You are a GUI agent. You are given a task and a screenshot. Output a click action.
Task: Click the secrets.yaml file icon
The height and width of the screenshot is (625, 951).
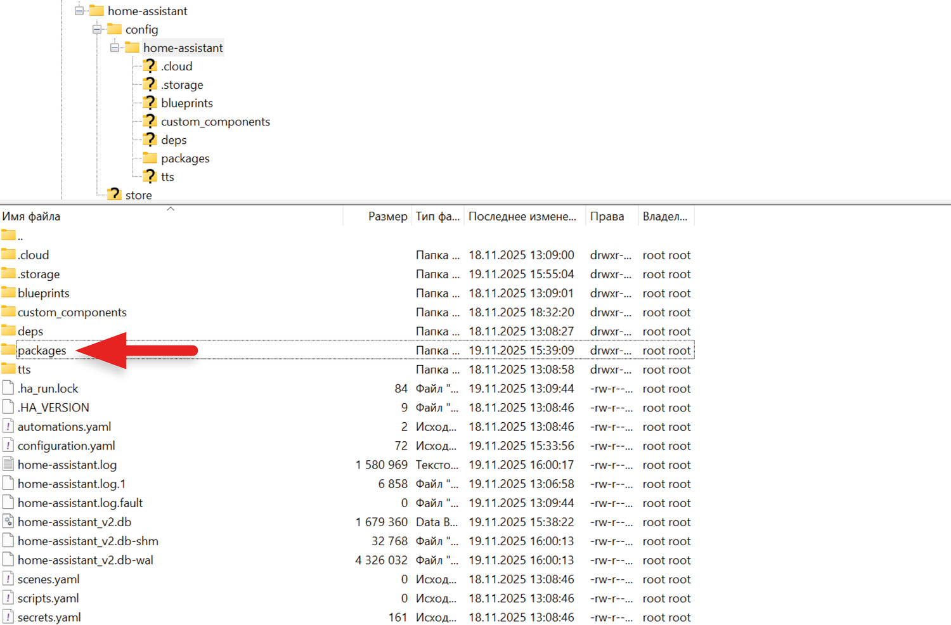coord(8,617)
